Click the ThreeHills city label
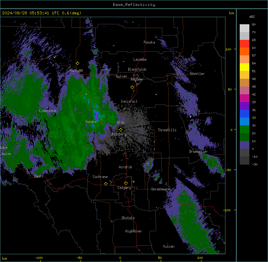Image resolution: width=268 pixels, height=262 pixels. click(167, 130)
